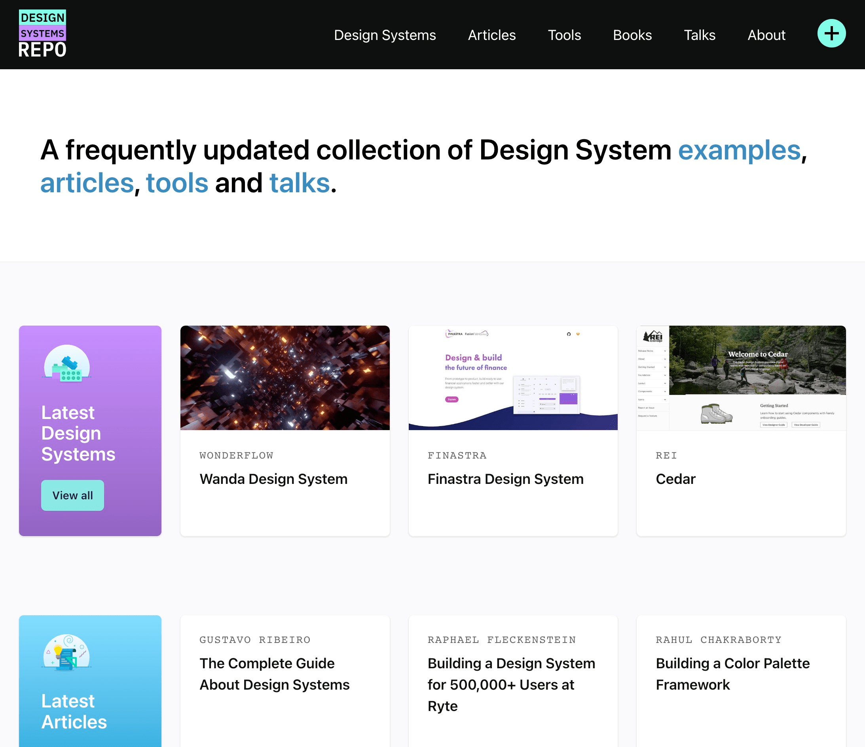Screen dimensions: 865x747
Task: Click the WONDERFLOW label
Action: coord(236,455)
